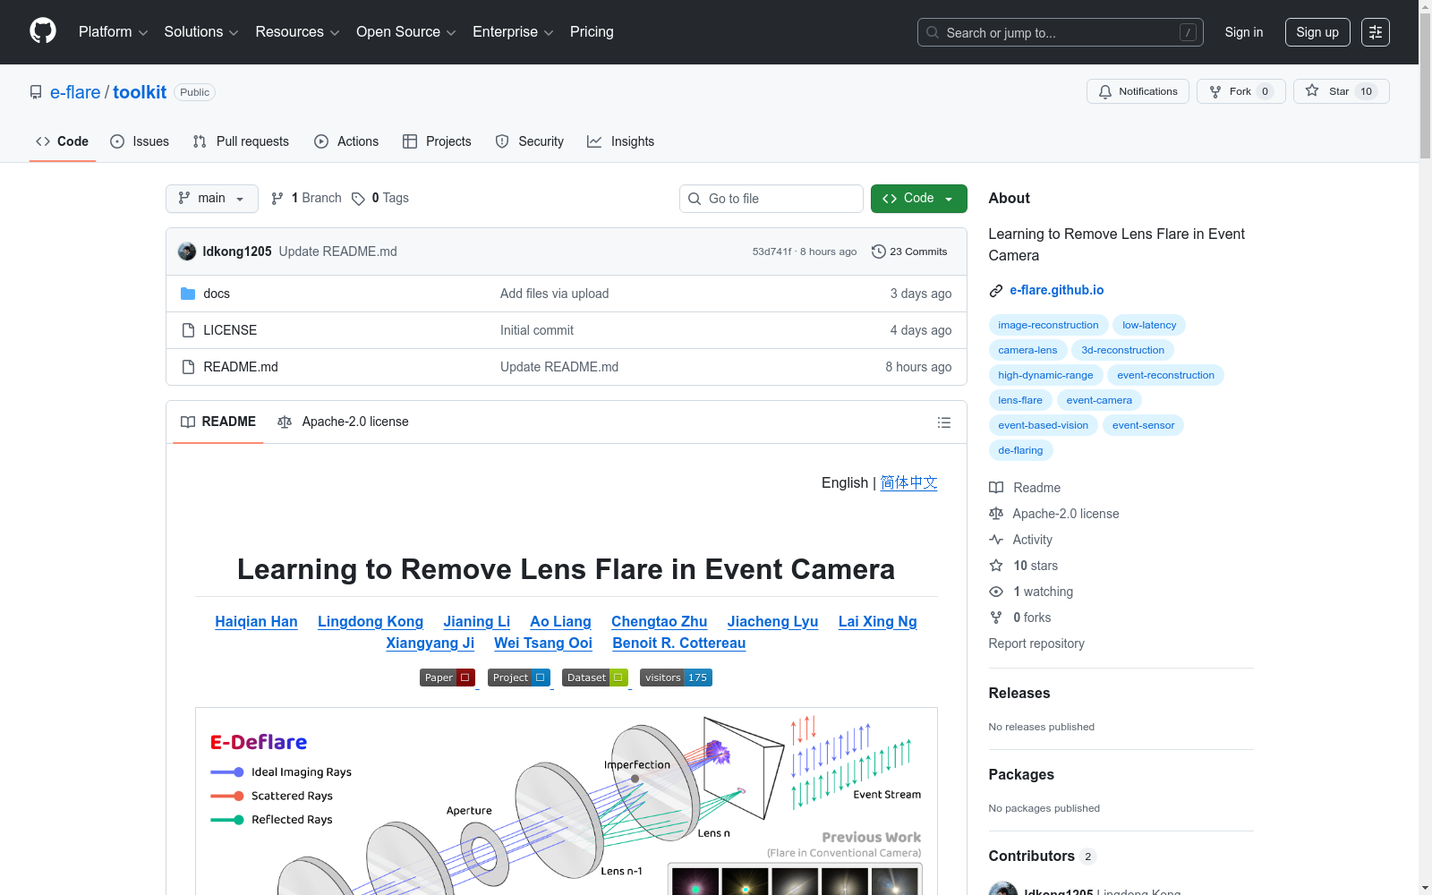Click the GitHub logo icon

pyautogui.click(x=43, y=31)
